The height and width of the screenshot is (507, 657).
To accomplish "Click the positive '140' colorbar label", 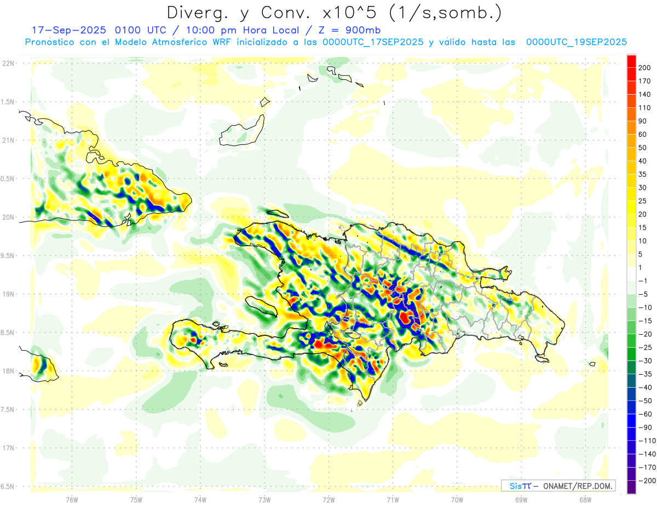I will 644,94.
